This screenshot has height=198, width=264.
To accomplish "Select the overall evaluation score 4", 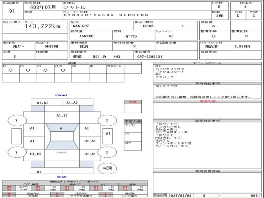I will 246,7.
